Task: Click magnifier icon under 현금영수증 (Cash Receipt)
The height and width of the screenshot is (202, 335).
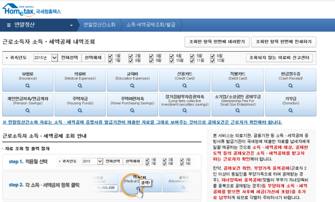Action: pyautogui.click(x=290, y=85)
